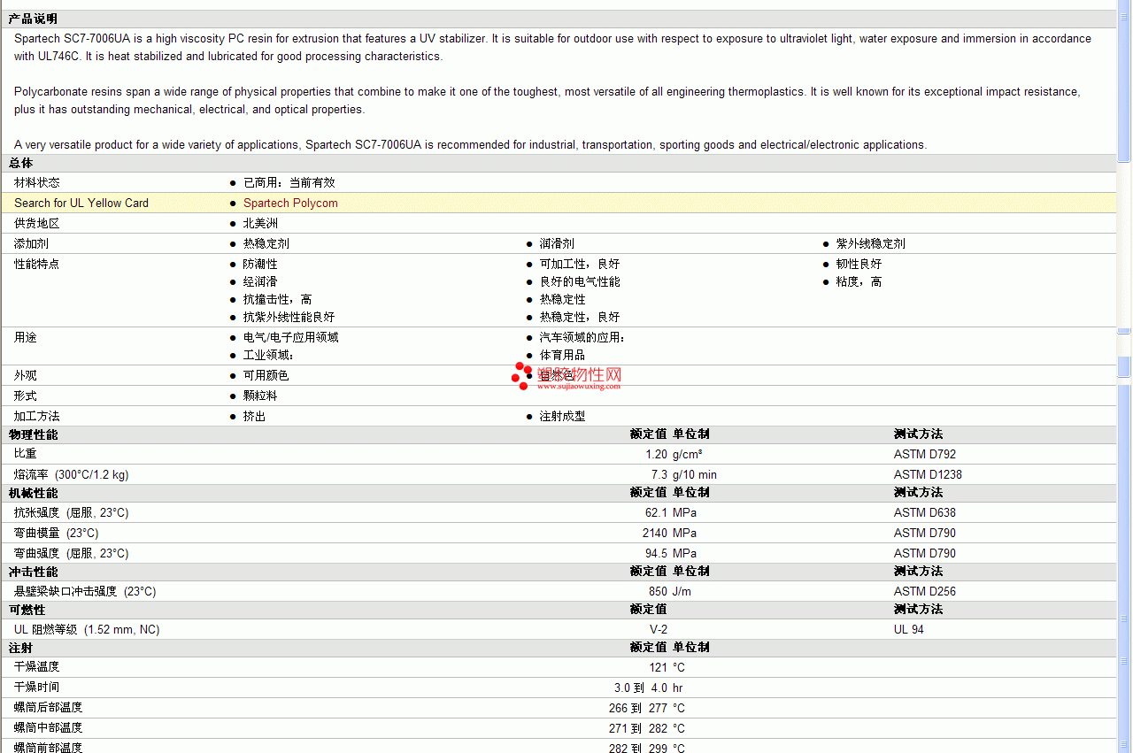Viewport: 1133px width, 753px height.
Task: Follow the Spartech Polycom link
Action: point(290,203)
